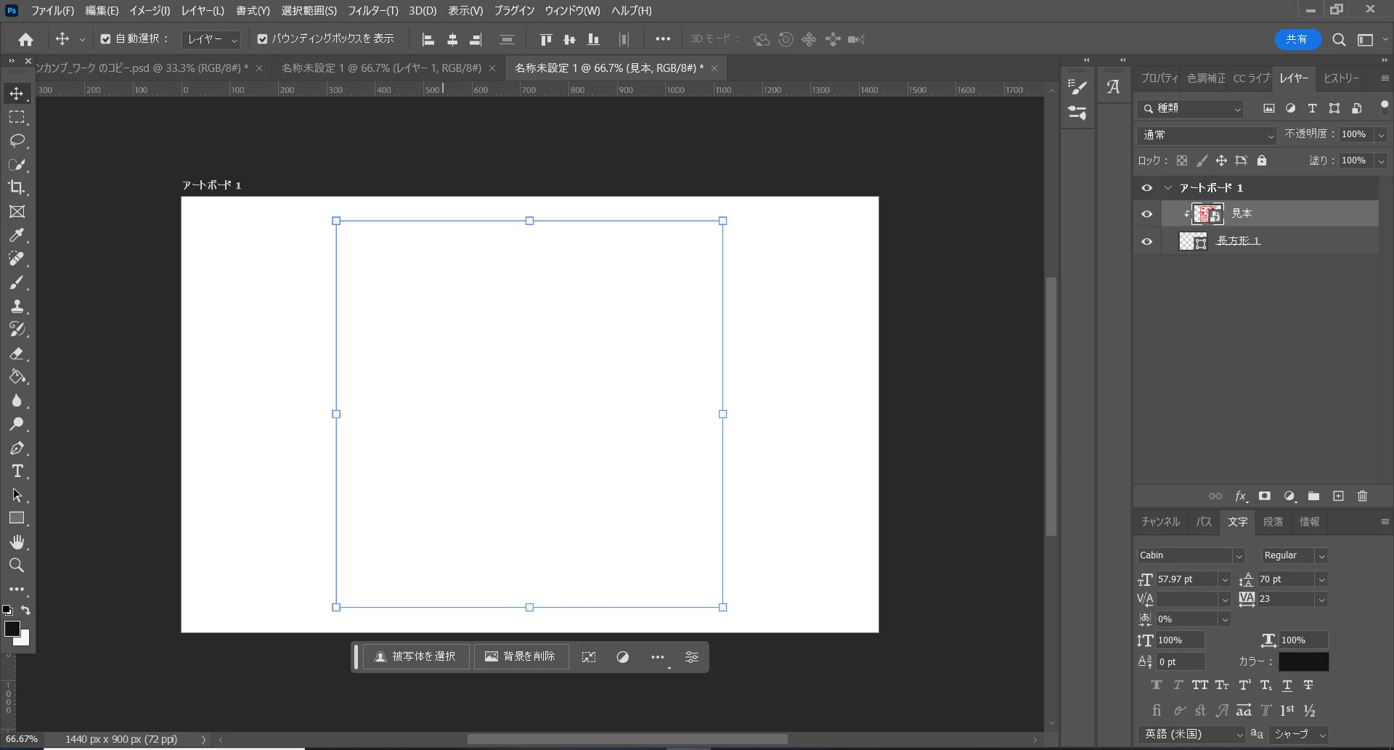This screenshot has height=750, width=1394.
Task: Click the 見本 layer thumbnail
Action: pos(1207,213)
